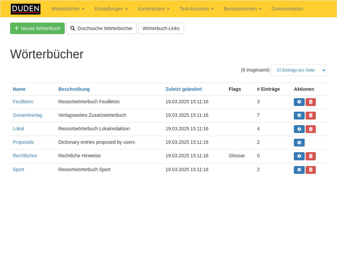337x270 pixels.
Task: Expand the Benutzerkonten dropdown menu
Action: tap(242, 9)
